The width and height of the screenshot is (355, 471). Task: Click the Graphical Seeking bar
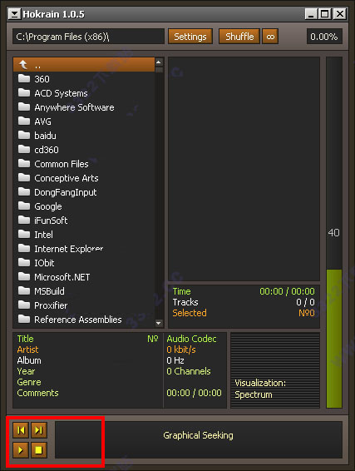pos(199,439)
